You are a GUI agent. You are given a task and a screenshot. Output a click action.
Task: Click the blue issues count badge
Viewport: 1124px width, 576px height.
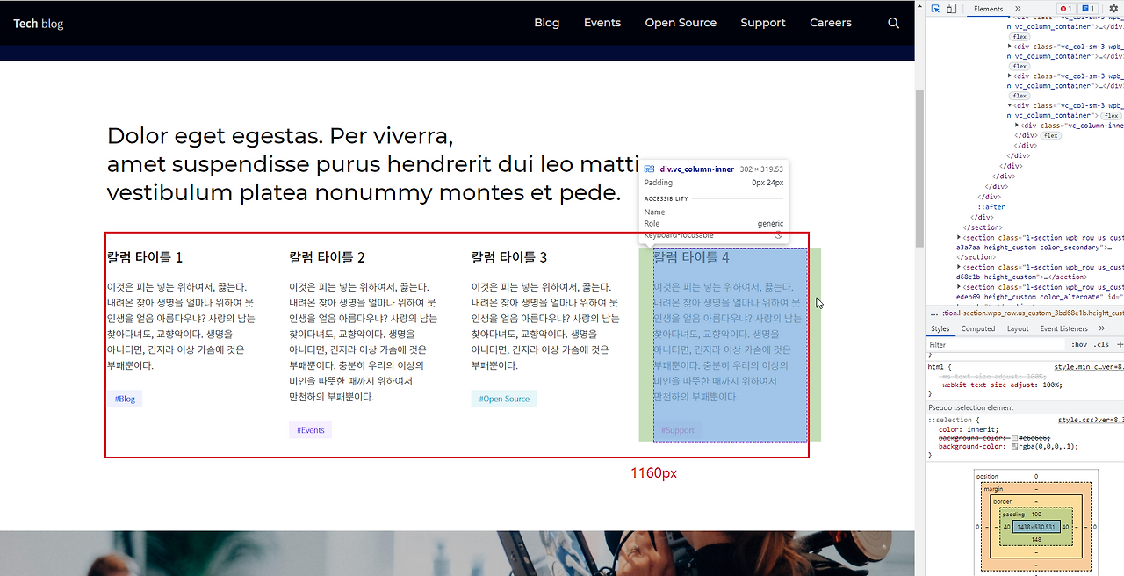(1086, 9)
